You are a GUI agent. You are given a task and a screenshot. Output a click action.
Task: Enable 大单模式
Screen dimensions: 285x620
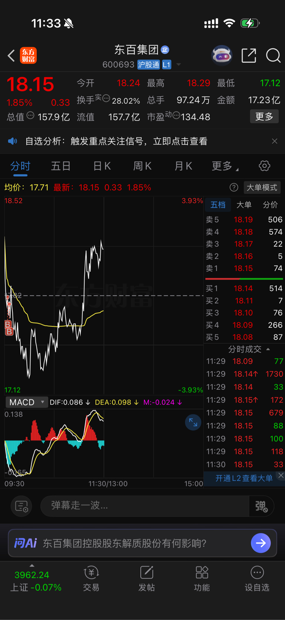[x=262, y=187]
